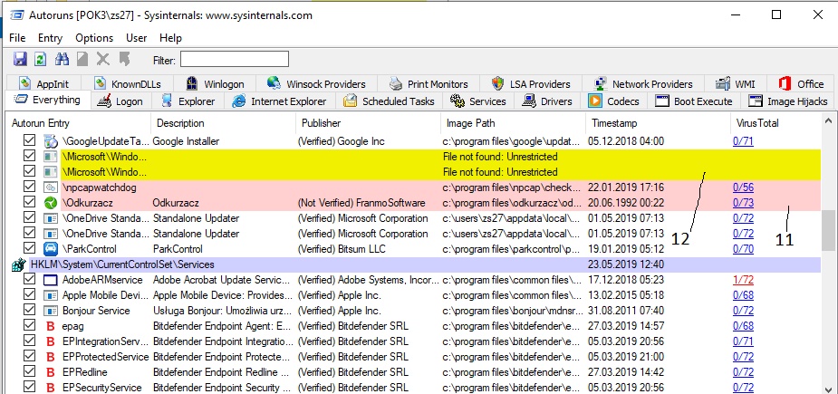Click the Delete X toolbar icon
This screenshot has width=838, height=394.
(x=102, y=60)
